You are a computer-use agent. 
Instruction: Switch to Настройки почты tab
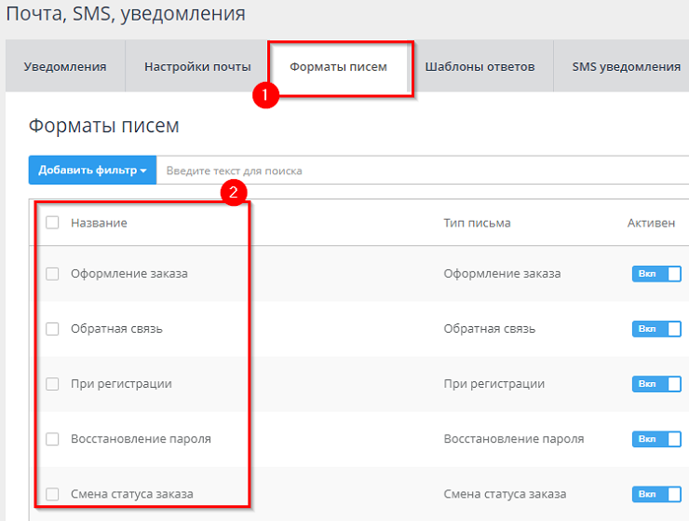[197, 67]
